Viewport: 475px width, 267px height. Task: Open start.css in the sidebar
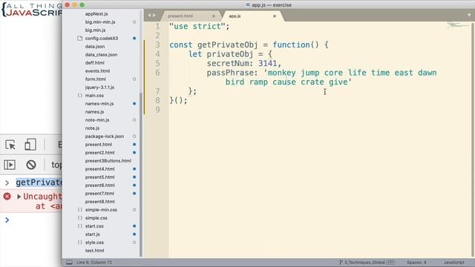click(94, 226)
